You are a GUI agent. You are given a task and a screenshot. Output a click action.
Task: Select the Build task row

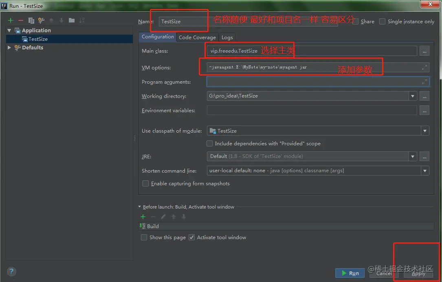point(286,226)
